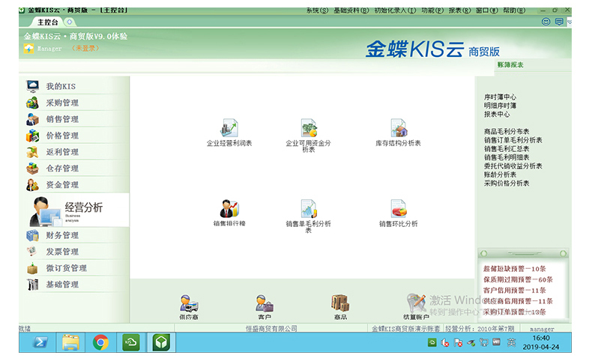Open the 系统(S) menu

coord(317,10)
